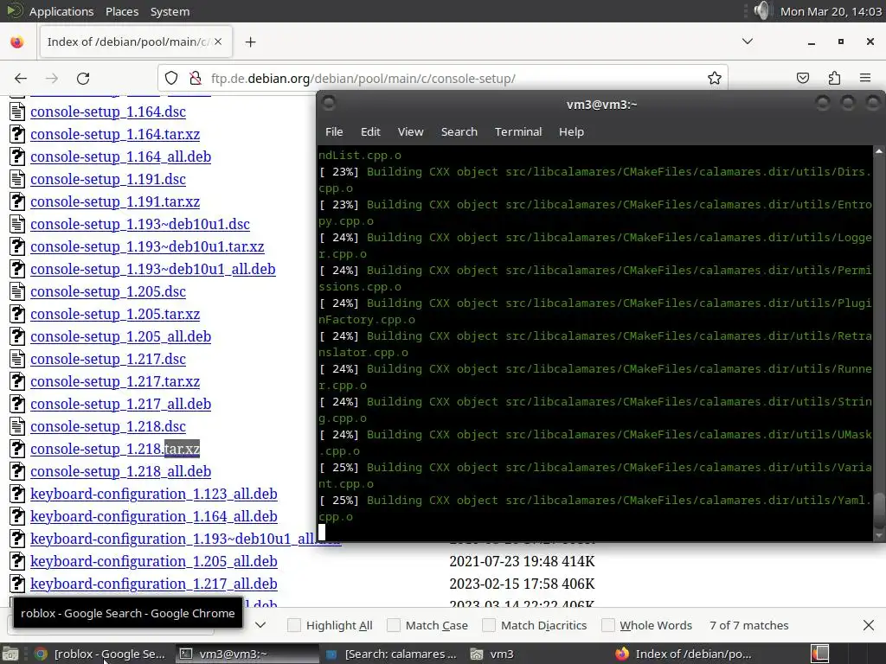Click find-next down arrow in find bar
Image resolution: width=886 pixels, height=664 pixels.
[x=260, y=625]
